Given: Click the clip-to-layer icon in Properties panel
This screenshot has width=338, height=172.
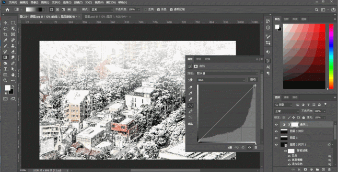Looking at the screenshot, I should (230, 147).
